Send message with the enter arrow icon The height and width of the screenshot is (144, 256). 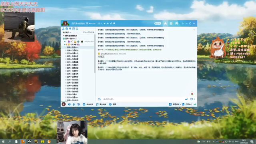click(x=186, y=99)
